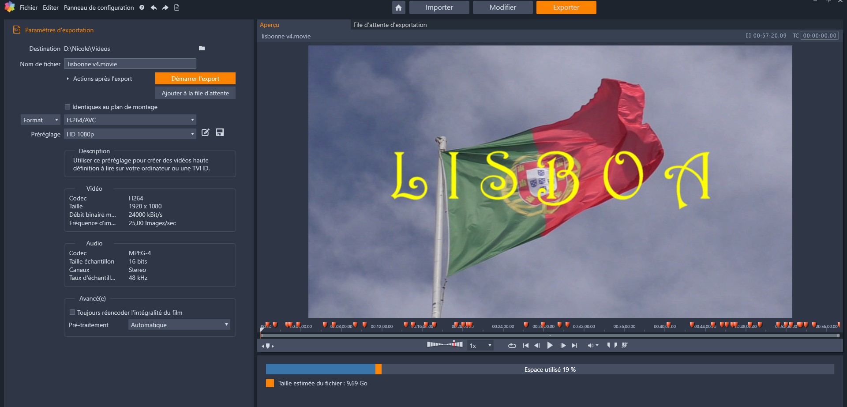Click the 25,00 Images/sec value
847x407 pixels.
(152, 223)
